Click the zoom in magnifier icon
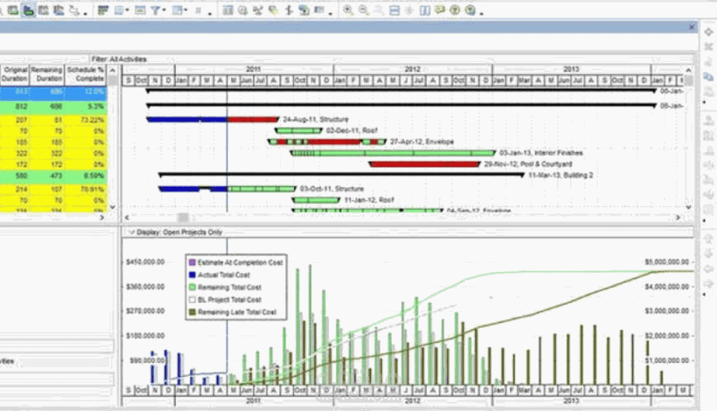This screenshot has height=411, width=717. [348, 10]
